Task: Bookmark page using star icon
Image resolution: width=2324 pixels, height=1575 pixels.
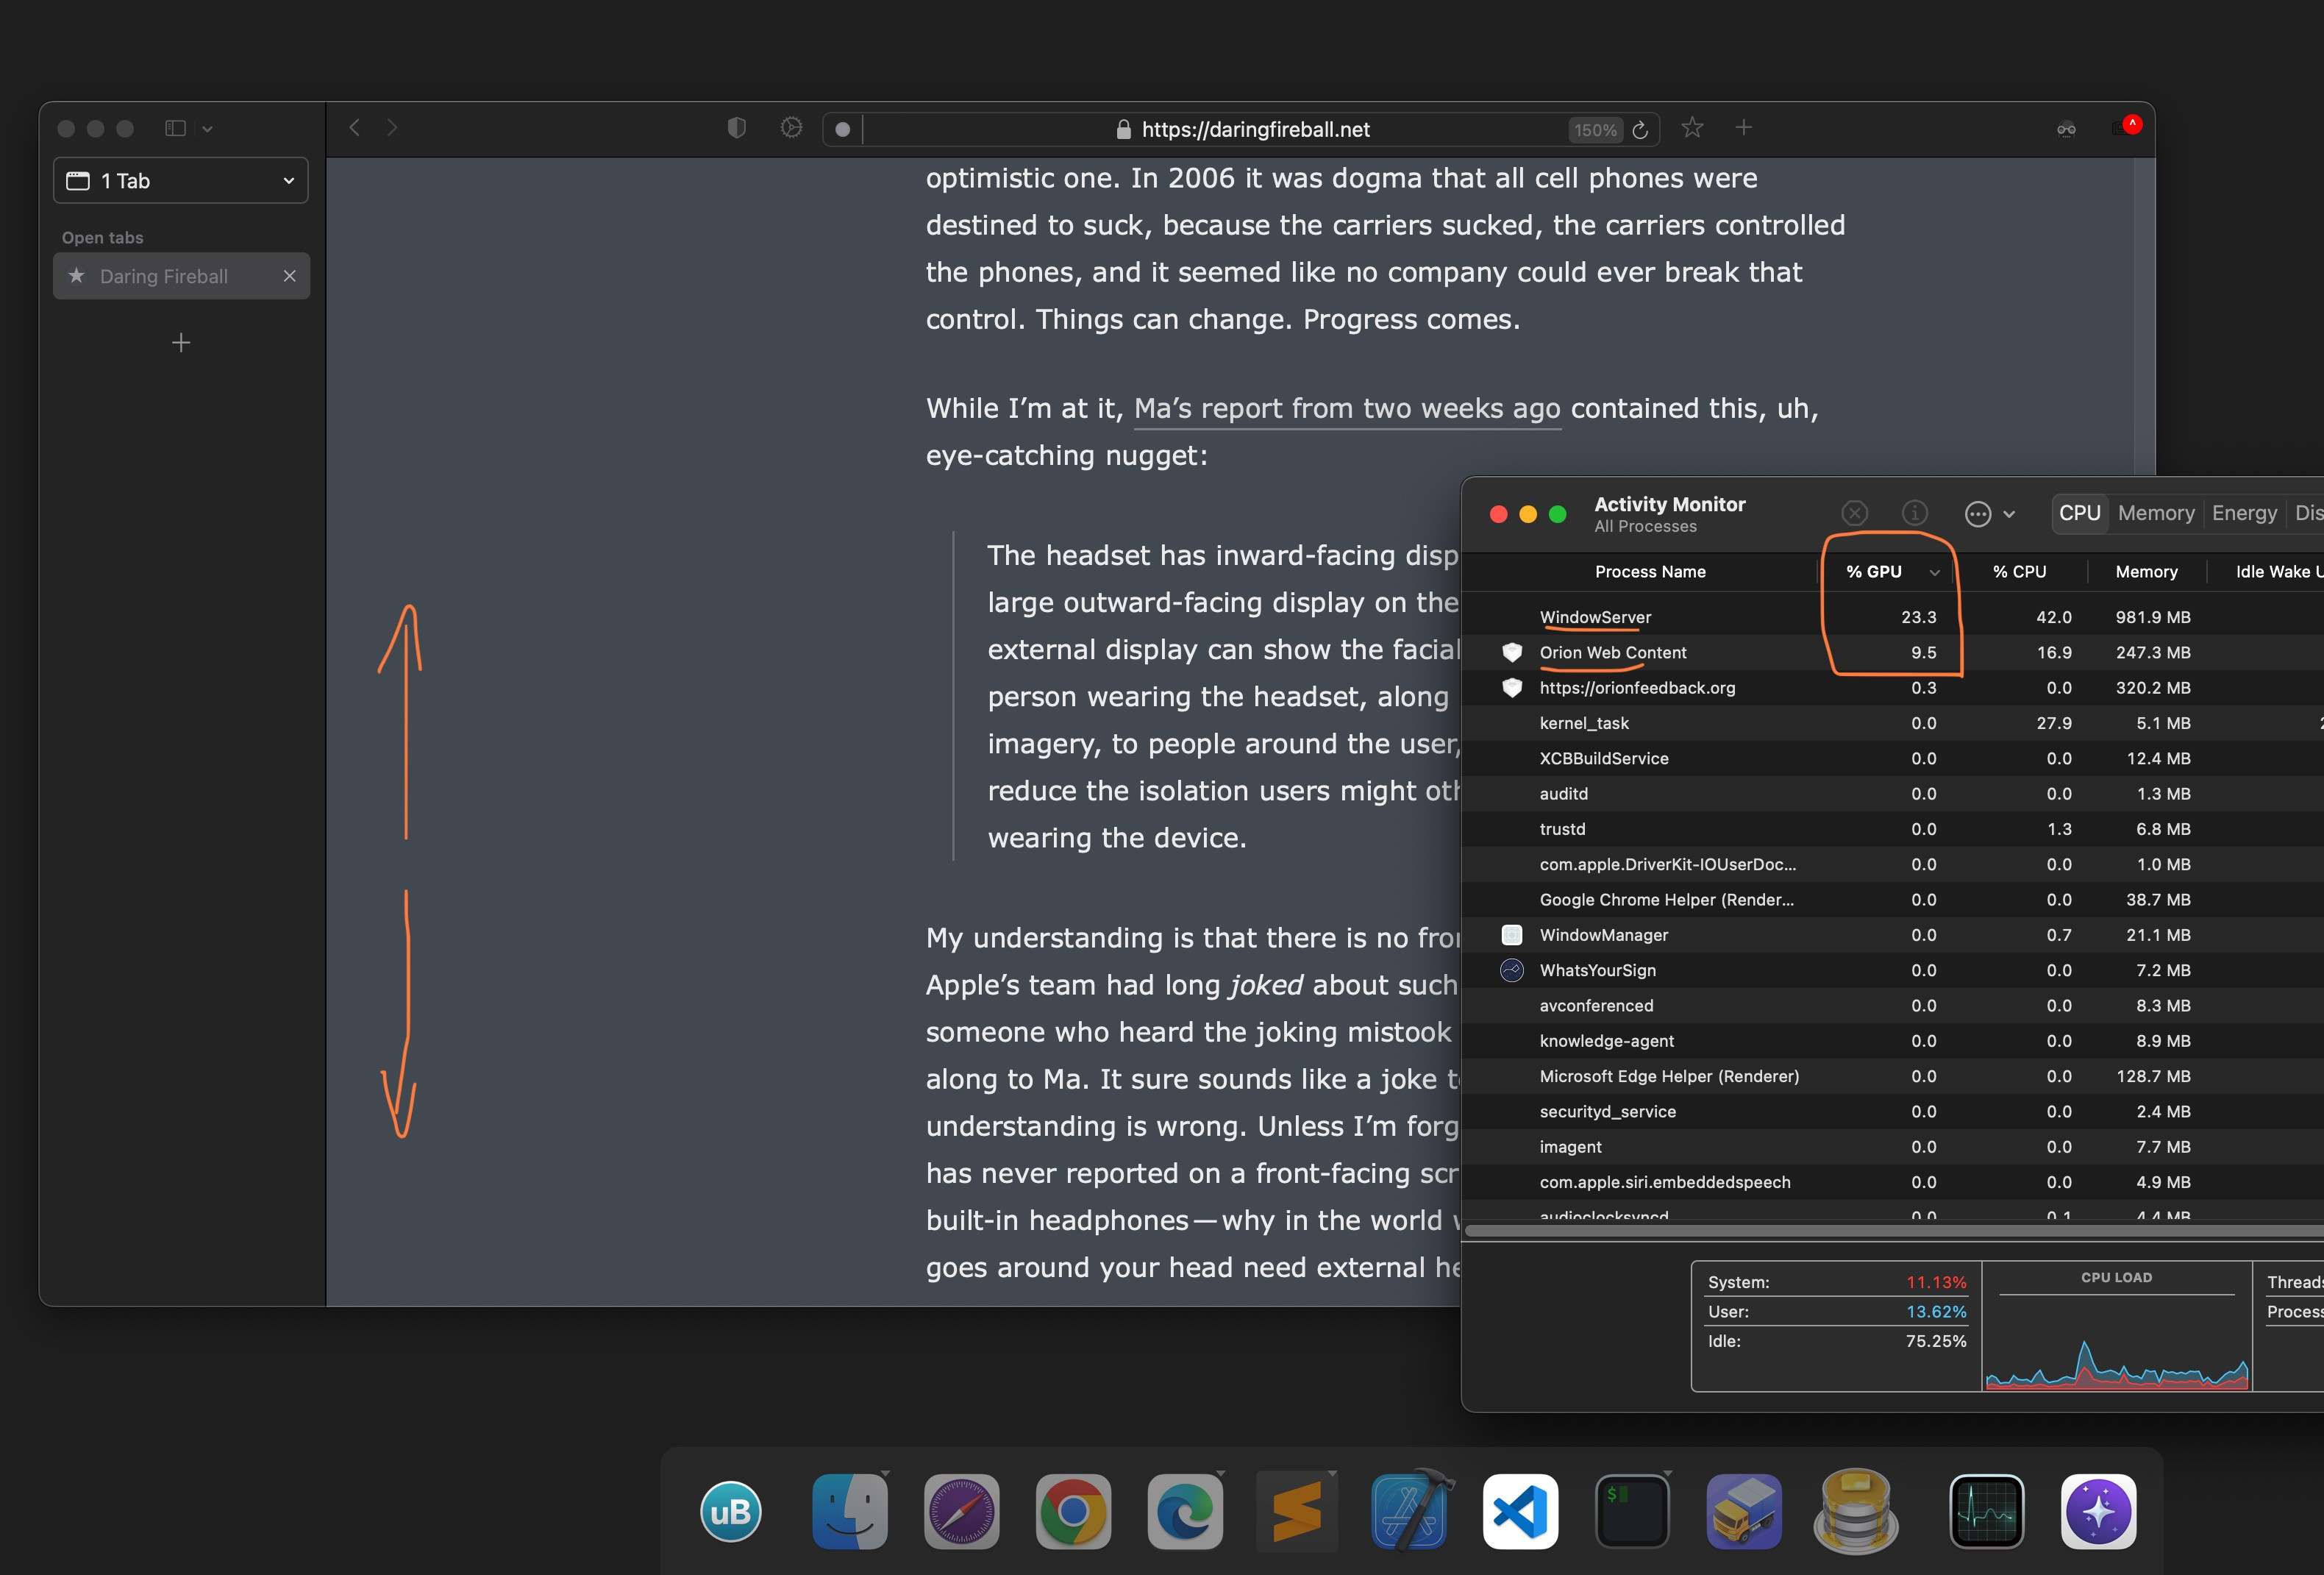Action: [1691, 128]
